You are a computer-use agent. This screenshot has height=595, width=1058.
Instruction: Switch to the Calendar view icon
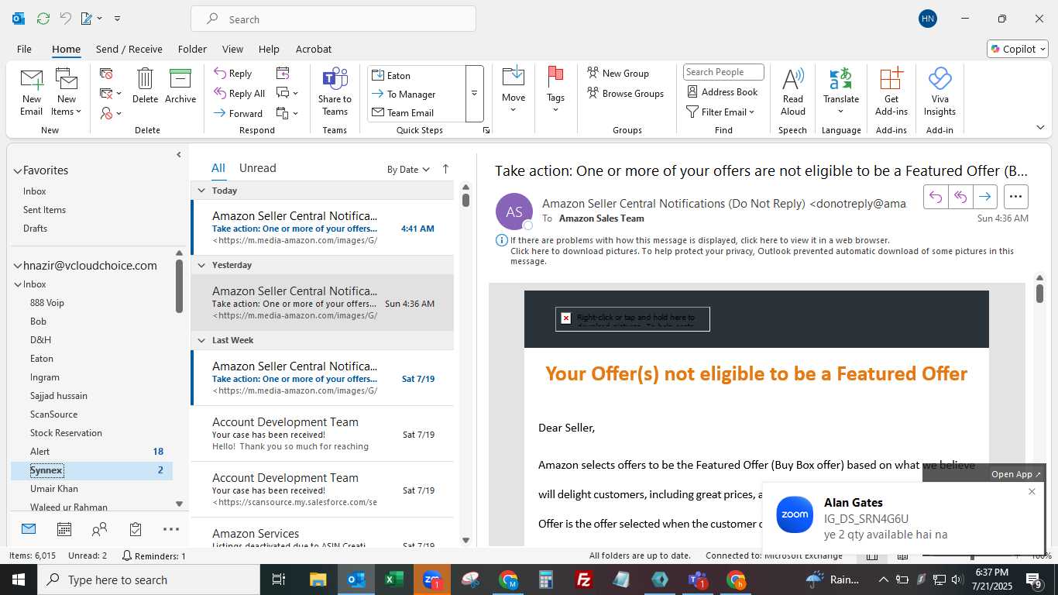64,529
